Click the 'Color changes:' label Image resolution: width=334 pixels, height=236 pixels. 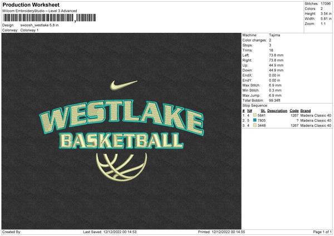click(254, 40)
